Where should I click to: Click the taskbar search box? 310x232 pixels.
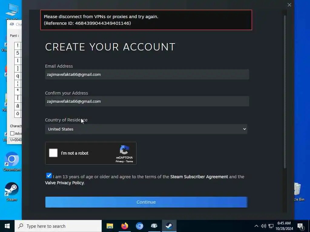58,226
